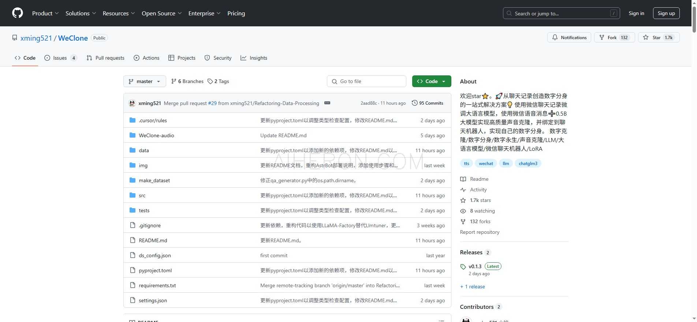Switch to the Code tab
Image resolution: width=697 pixels, height=322 pixels.
pyautogui.click(x=25, y=58)
